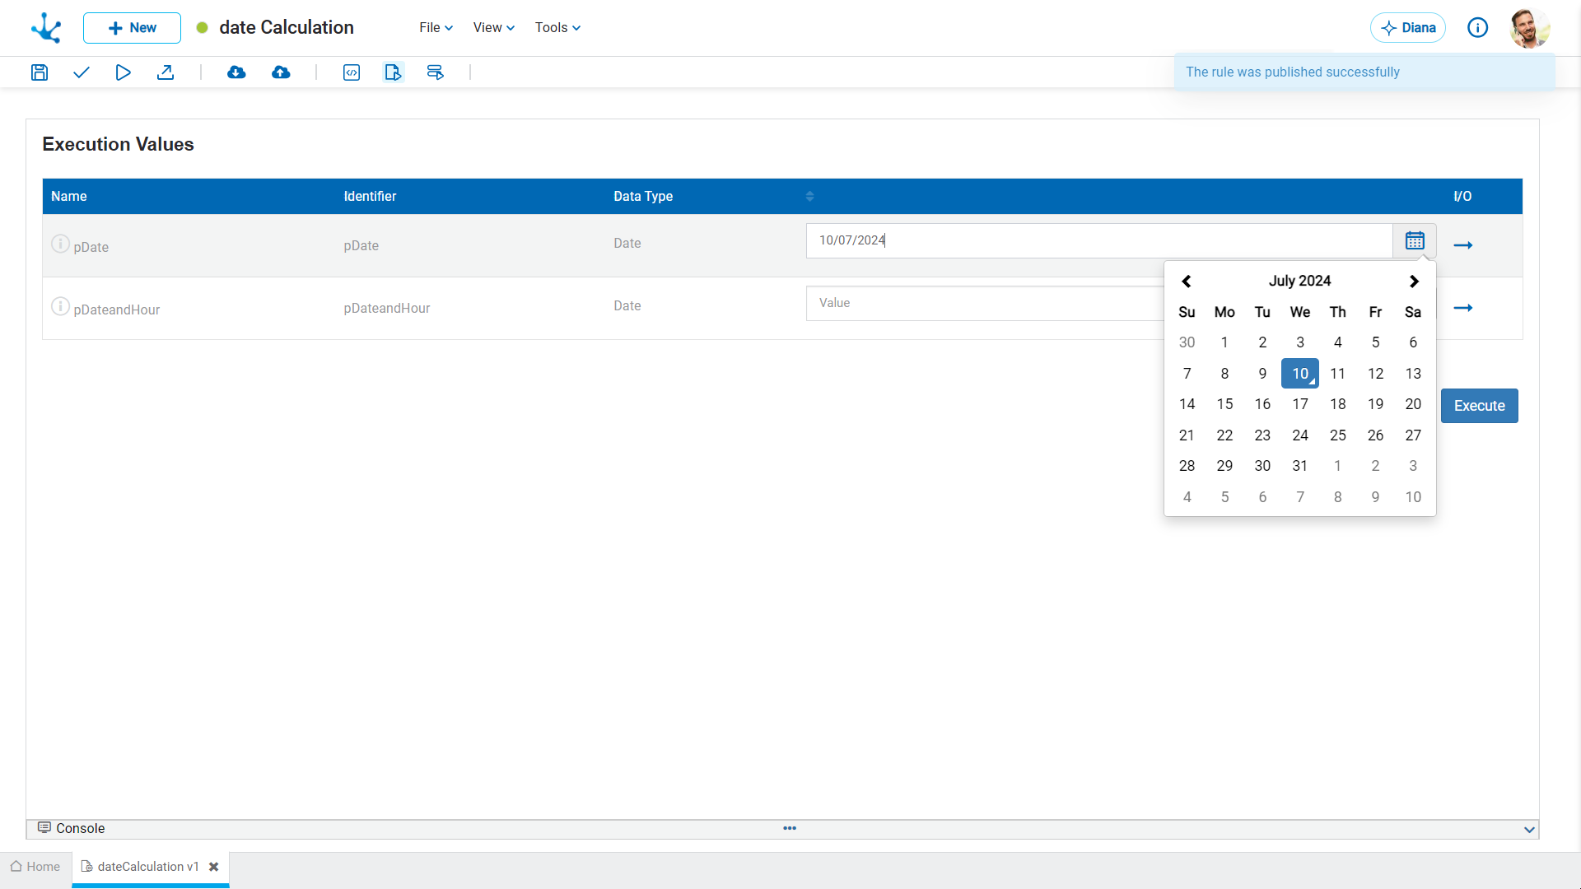This screenshot has height=889, width=1581.
Task: Go to previous month in calendar
Action: coord(1187,282)
